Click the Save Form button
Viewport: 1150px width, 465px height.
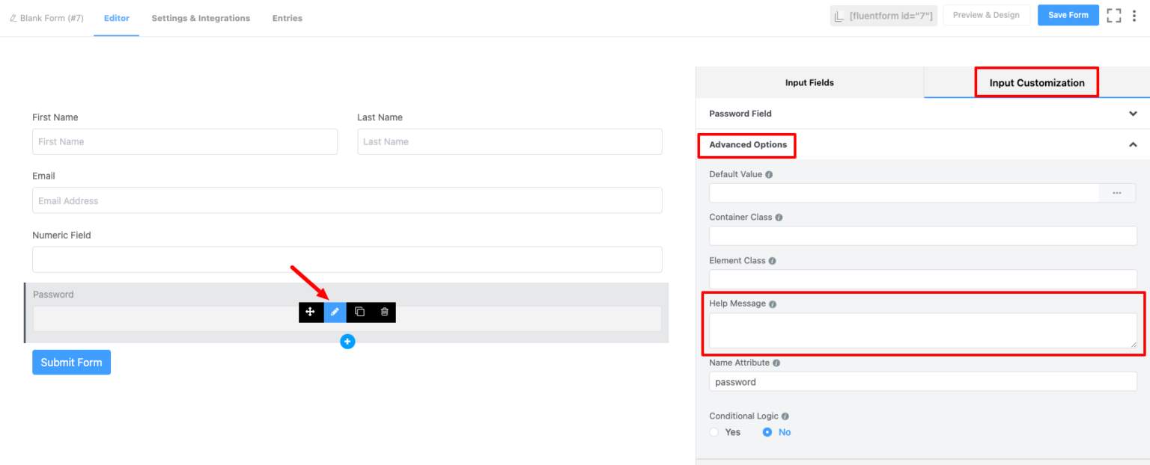coord(1068,14)
